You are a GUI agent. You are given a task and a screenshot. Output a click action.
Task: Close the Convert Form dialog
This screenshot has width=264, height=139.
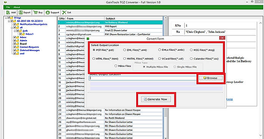(x=222, y=38)
